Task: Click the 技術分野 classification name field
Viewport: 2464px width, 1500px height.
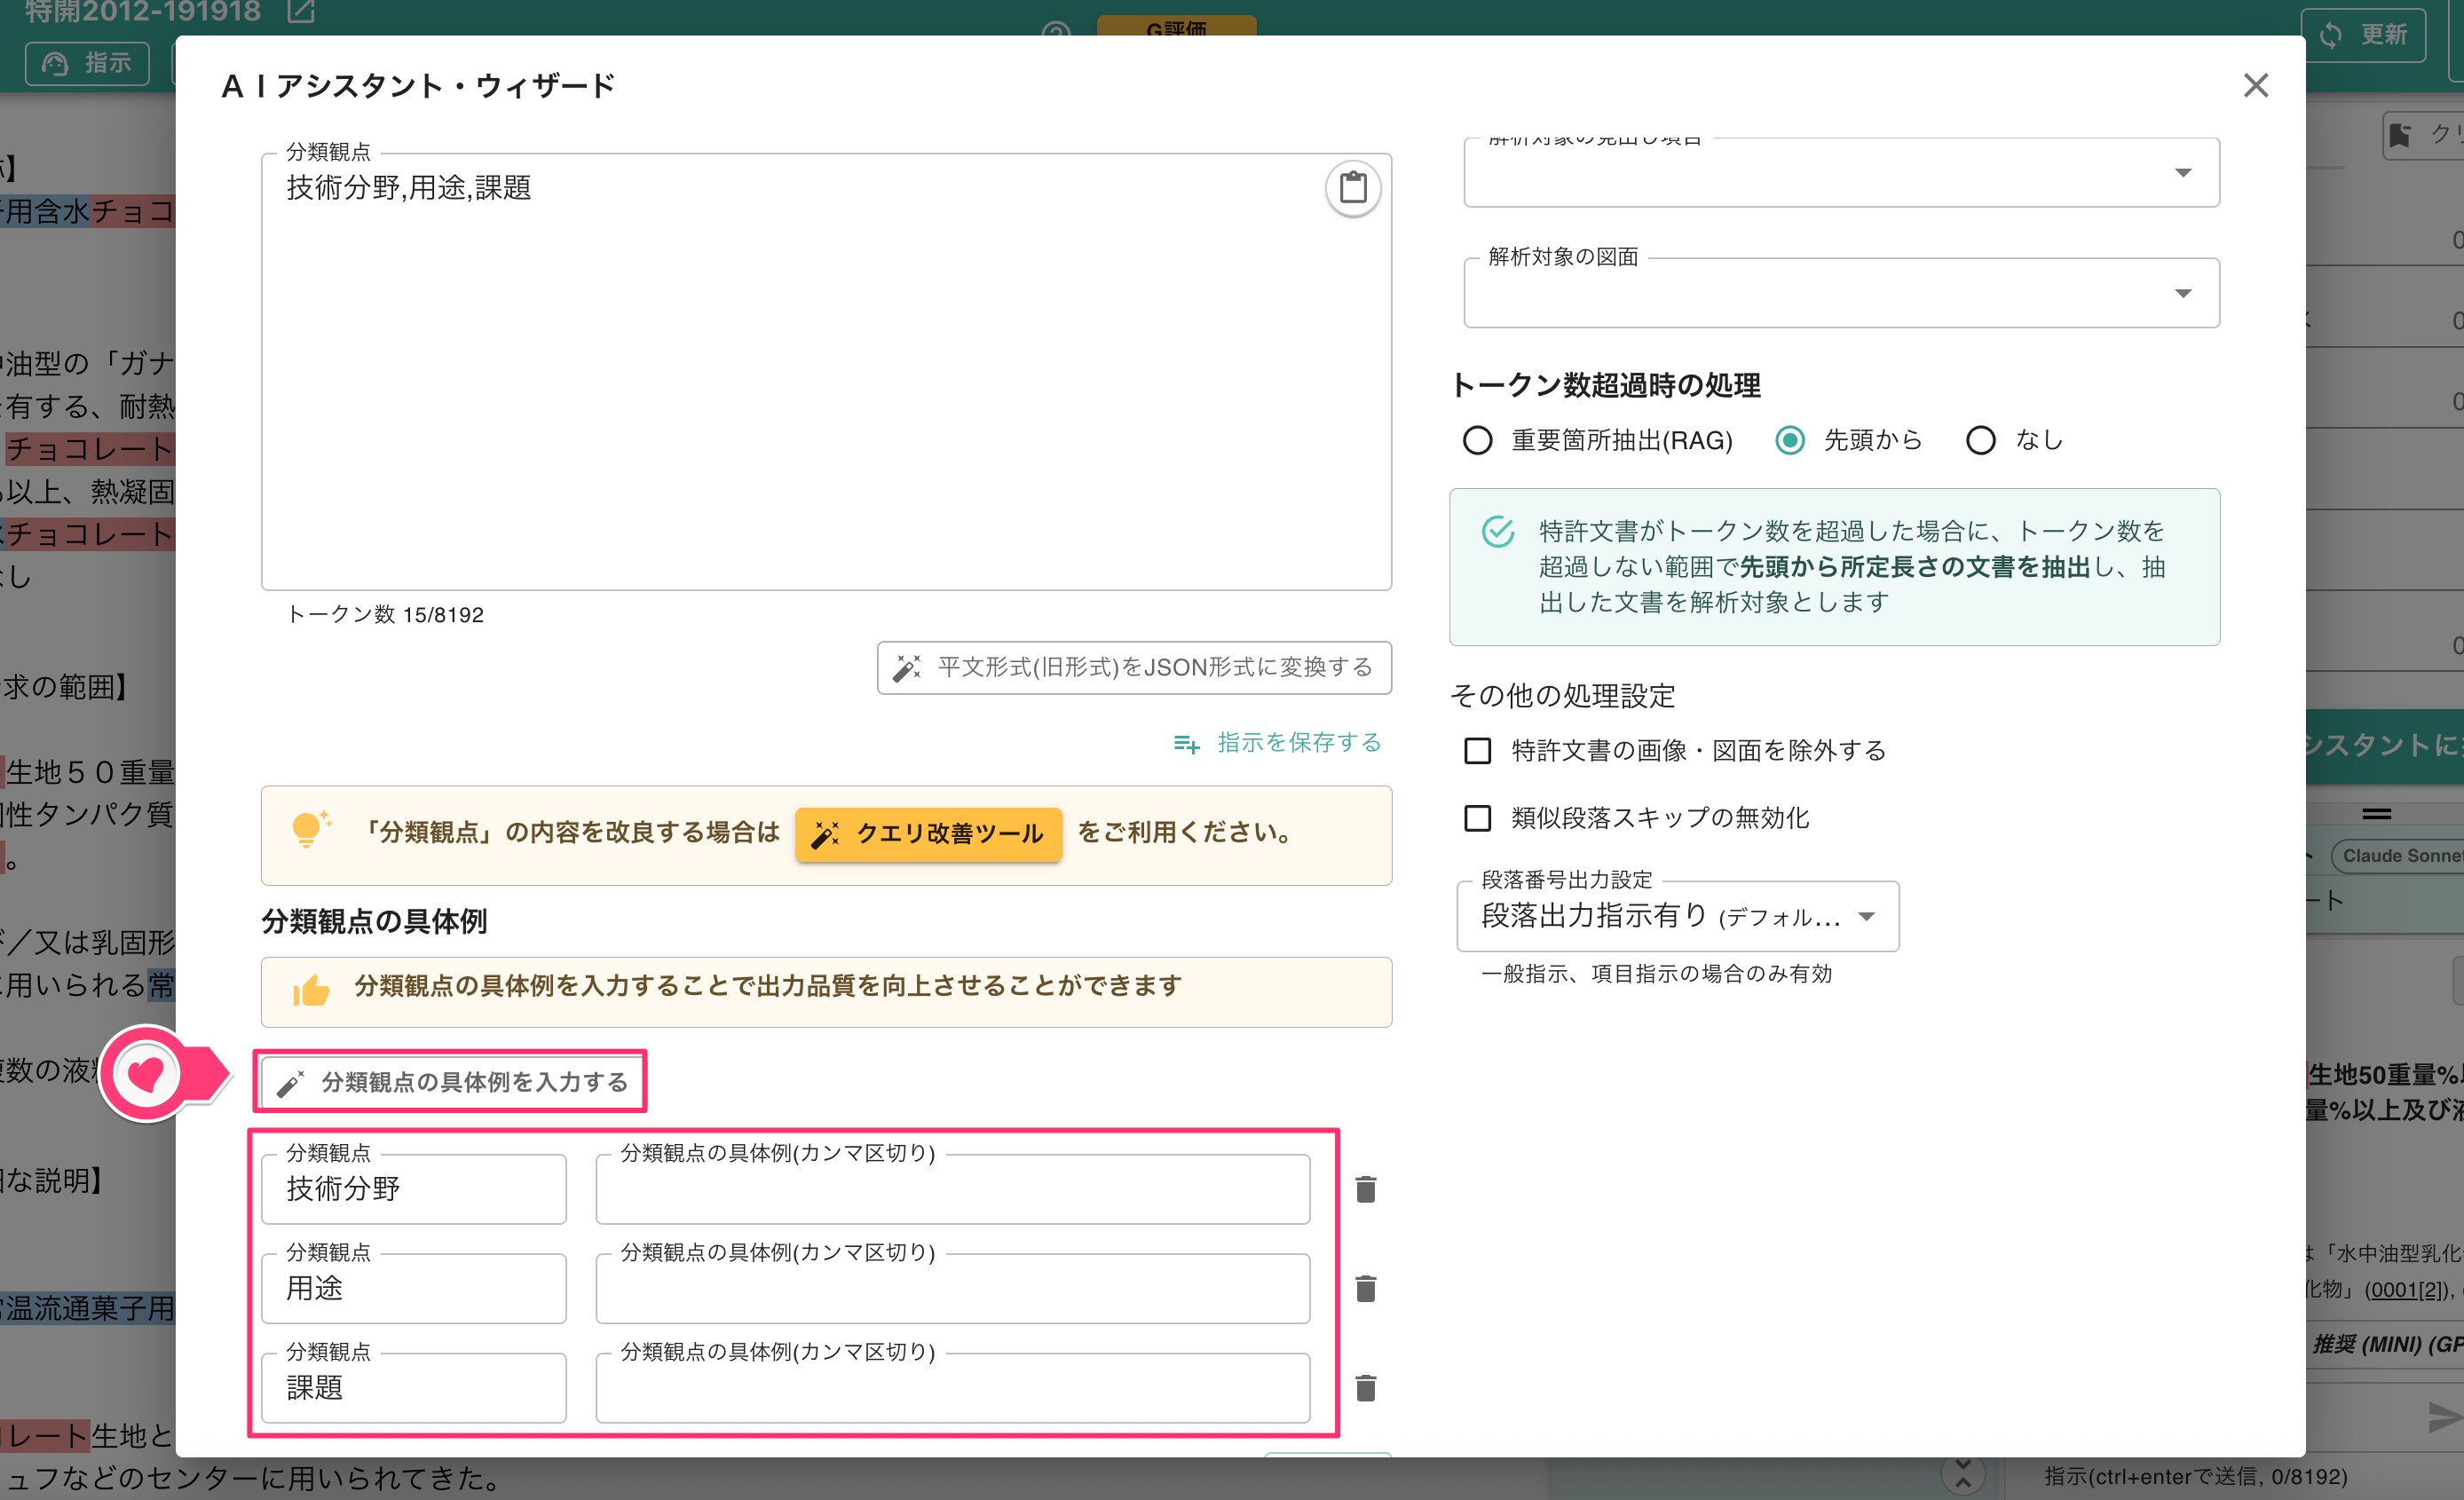Action: pos(414,1189)
